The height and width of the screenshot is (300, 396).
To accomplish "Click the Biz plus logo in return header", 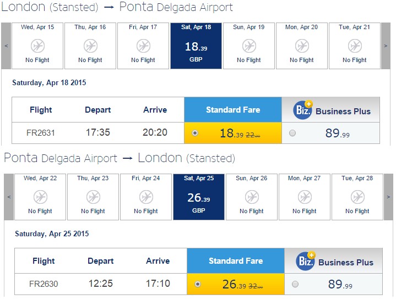I will [306, 261].
